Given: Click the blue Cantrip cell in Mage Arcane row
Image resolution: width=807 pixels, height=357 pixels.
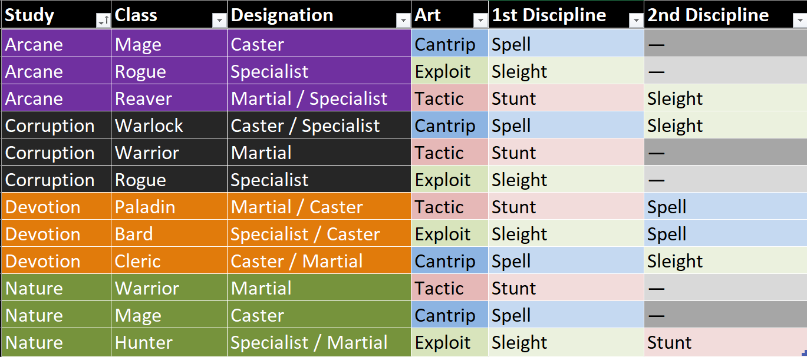Looking at the screenshot, I should pos(450,44).
